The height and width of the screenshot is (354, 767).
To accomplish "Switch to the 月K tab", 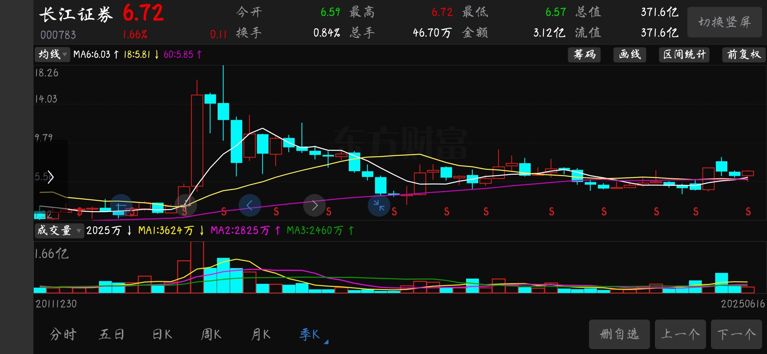I will tap(261, 334).
